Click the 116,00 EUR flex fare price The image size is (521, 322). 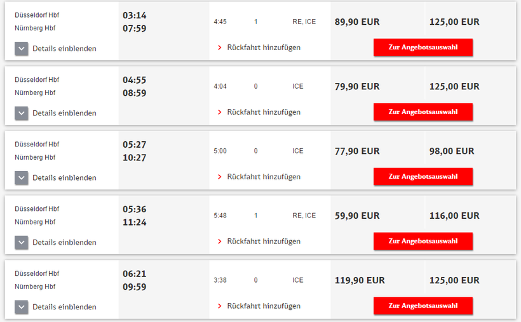click(x=454, y=216)
